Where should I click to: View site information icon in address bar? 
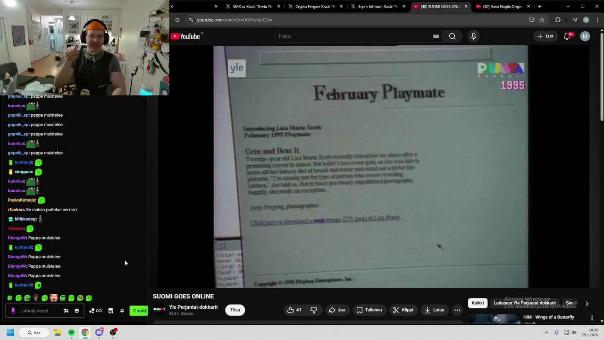(191, 20)
